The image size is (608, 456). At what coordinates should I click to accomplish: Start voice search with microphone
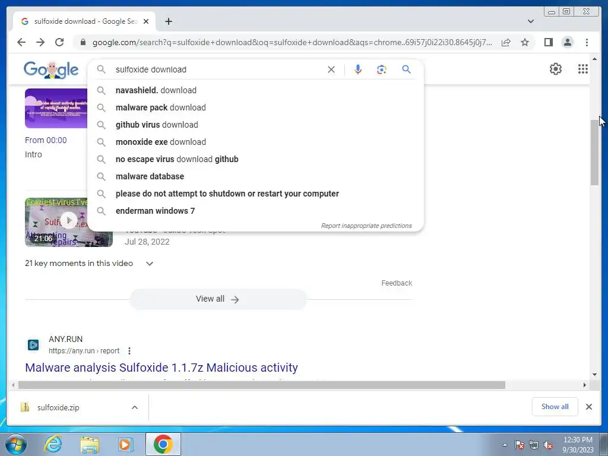click(x=358, y=69)
